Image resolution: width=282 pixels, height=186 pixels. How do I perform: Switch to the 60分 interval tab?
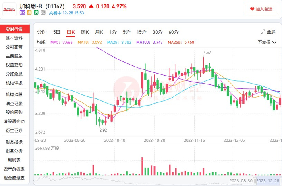[x=174, y=32]
